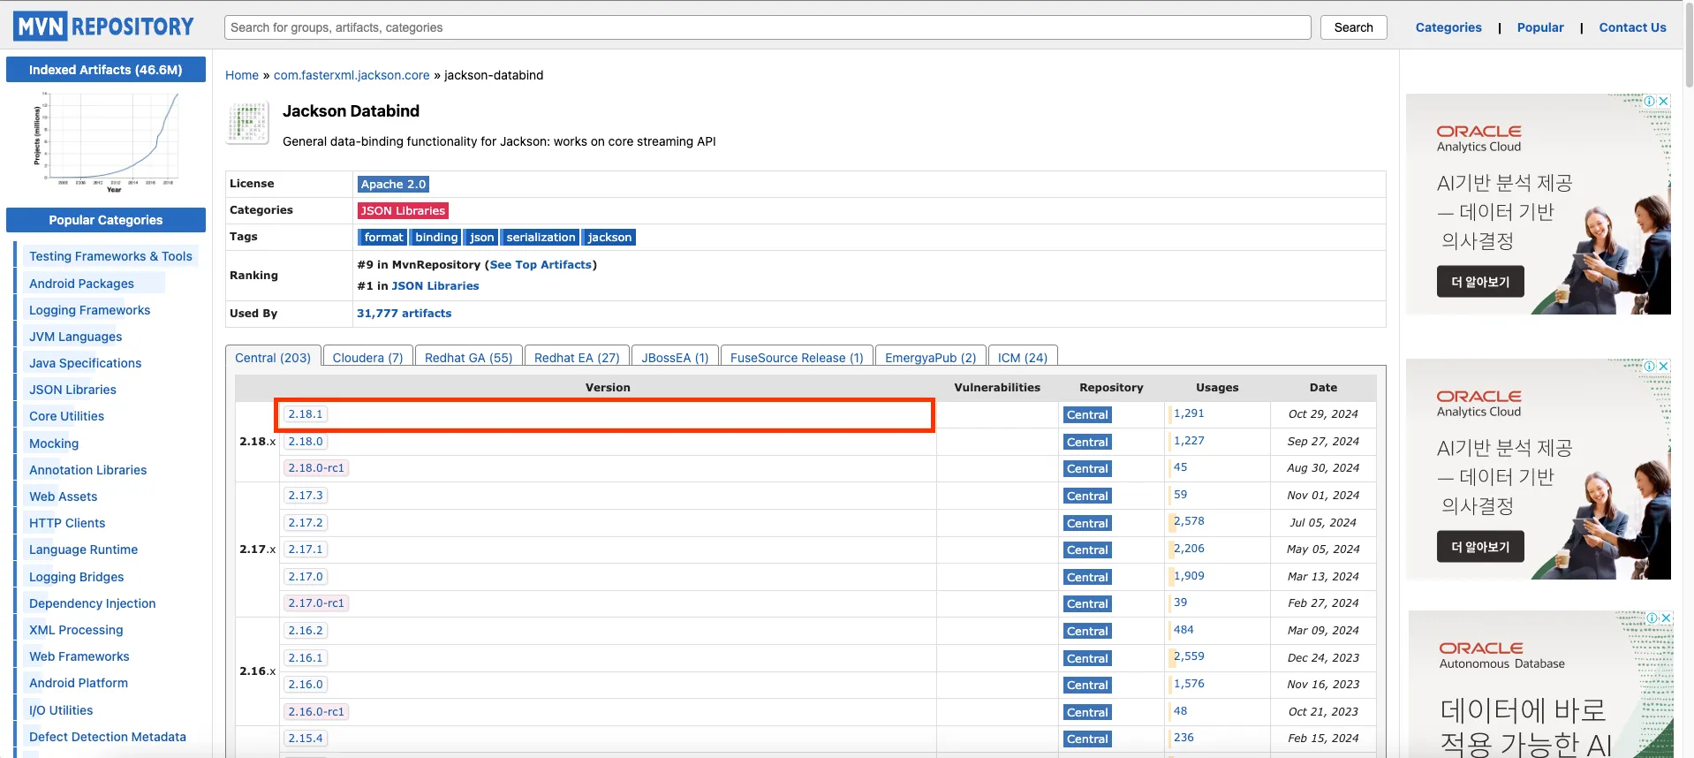
Task: Click Central repository badge for 2.17.0
Action: click(x=1087, y=577)
